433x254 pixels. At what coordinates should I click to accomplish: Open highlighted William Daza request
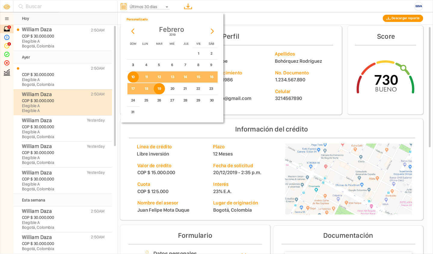click(x=63, y=102)
